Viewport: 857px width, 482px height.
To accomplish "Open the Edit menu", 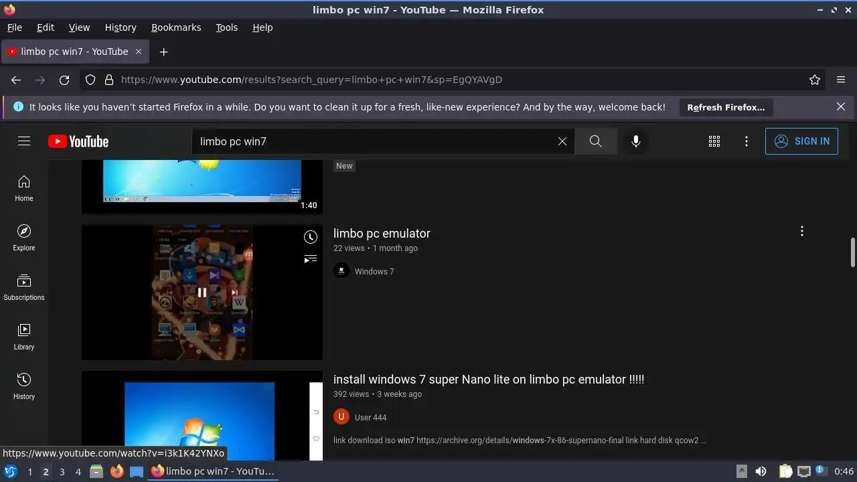I will point(46,27).
